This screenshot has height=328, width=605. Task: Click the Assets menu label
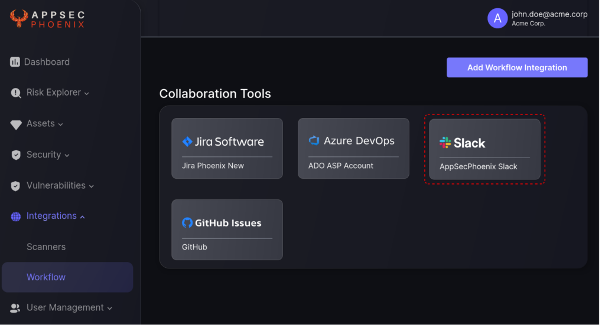(x=41, y=124)
